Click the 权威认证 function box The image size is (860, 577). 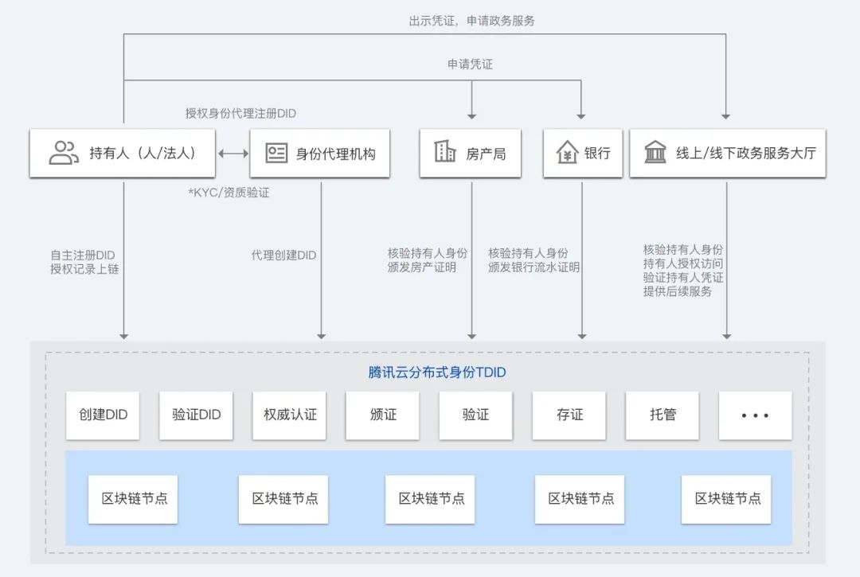coord(289,415)
